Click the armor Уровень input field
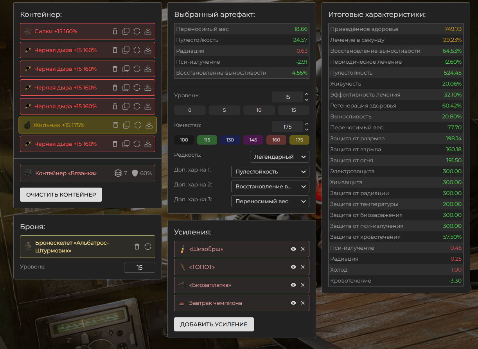Viewport: 478px width, 349px height. coord(140,268)
